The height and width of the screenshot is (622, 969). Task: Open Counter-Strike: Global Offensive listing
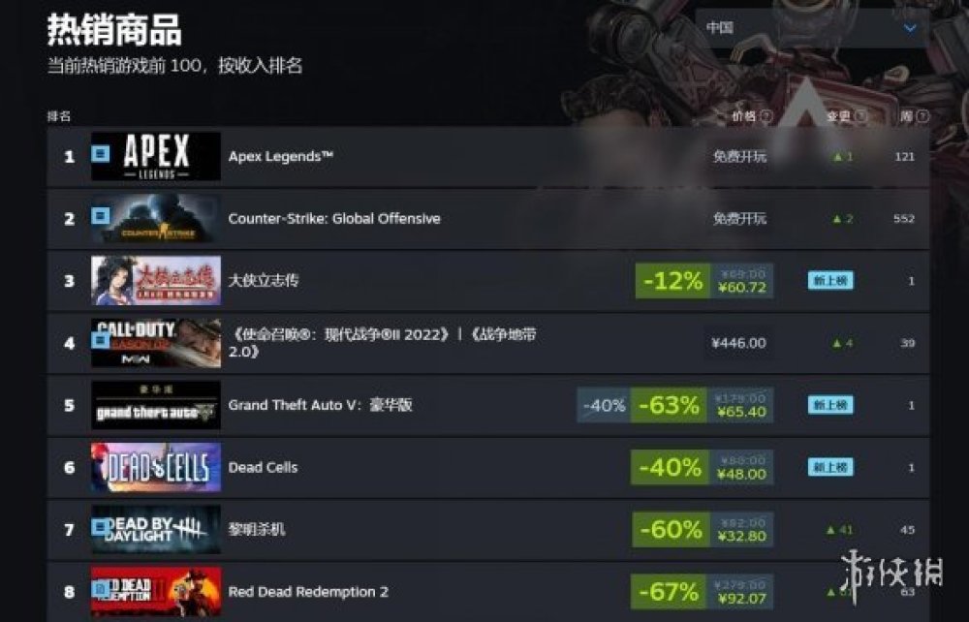coord(334,219)
